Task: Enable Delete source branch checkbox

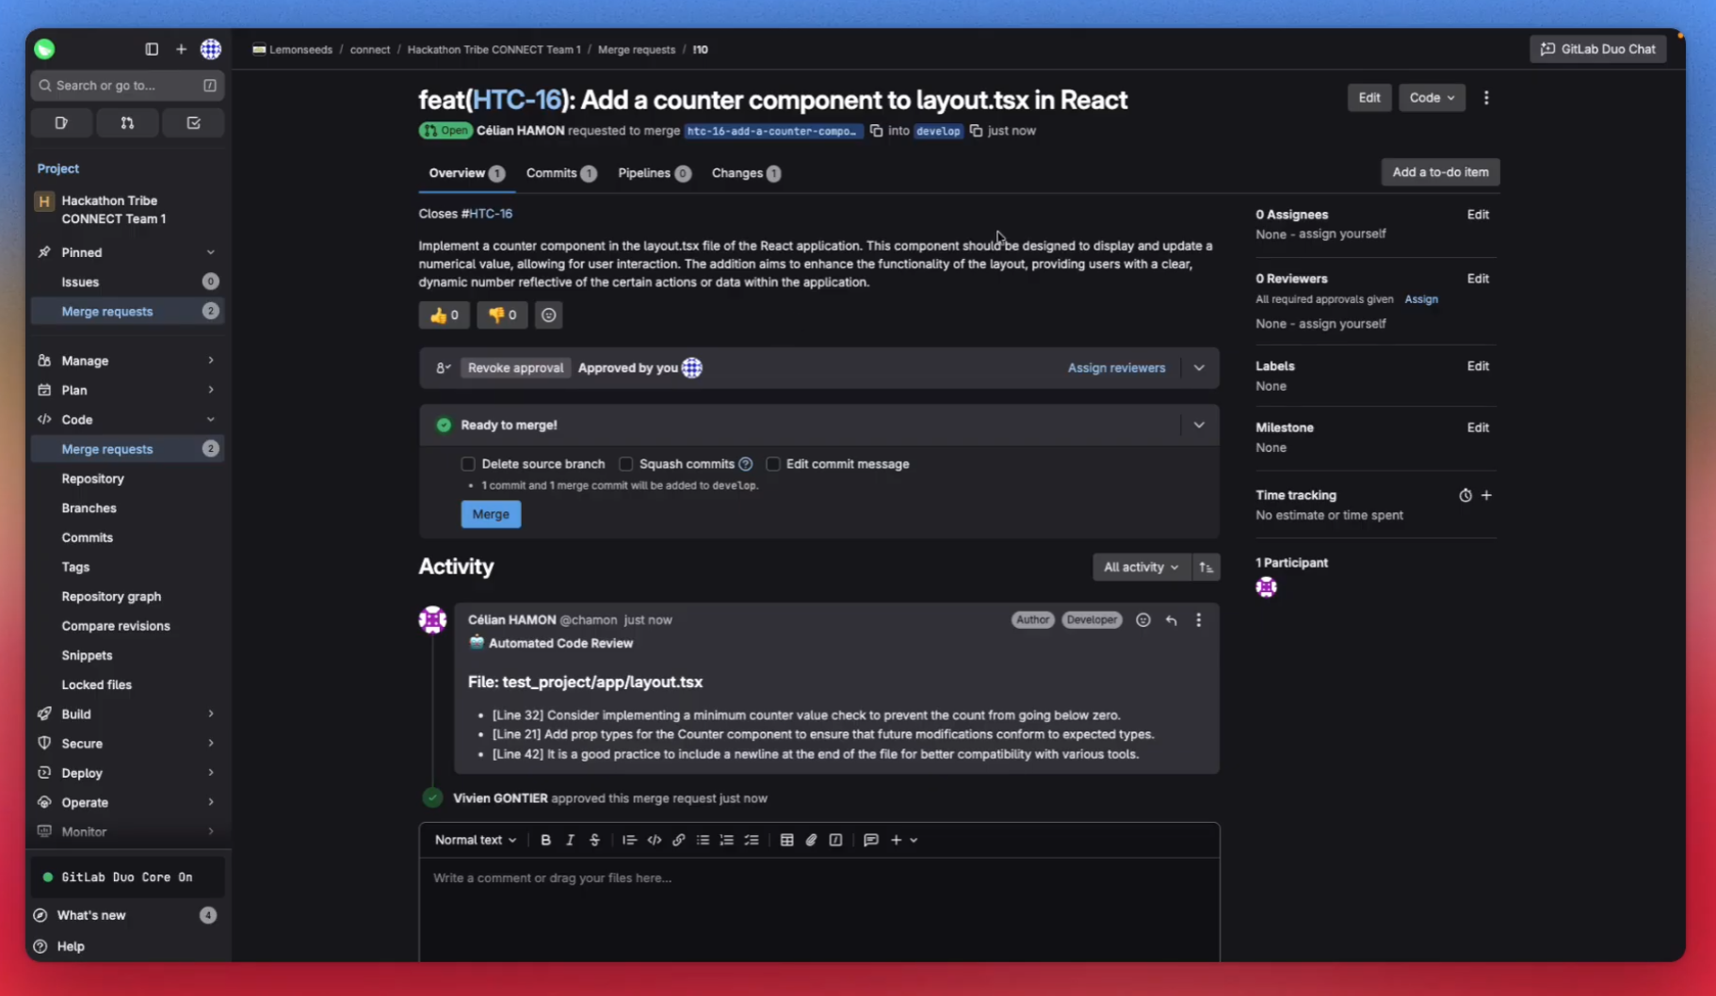Action: 468,464
